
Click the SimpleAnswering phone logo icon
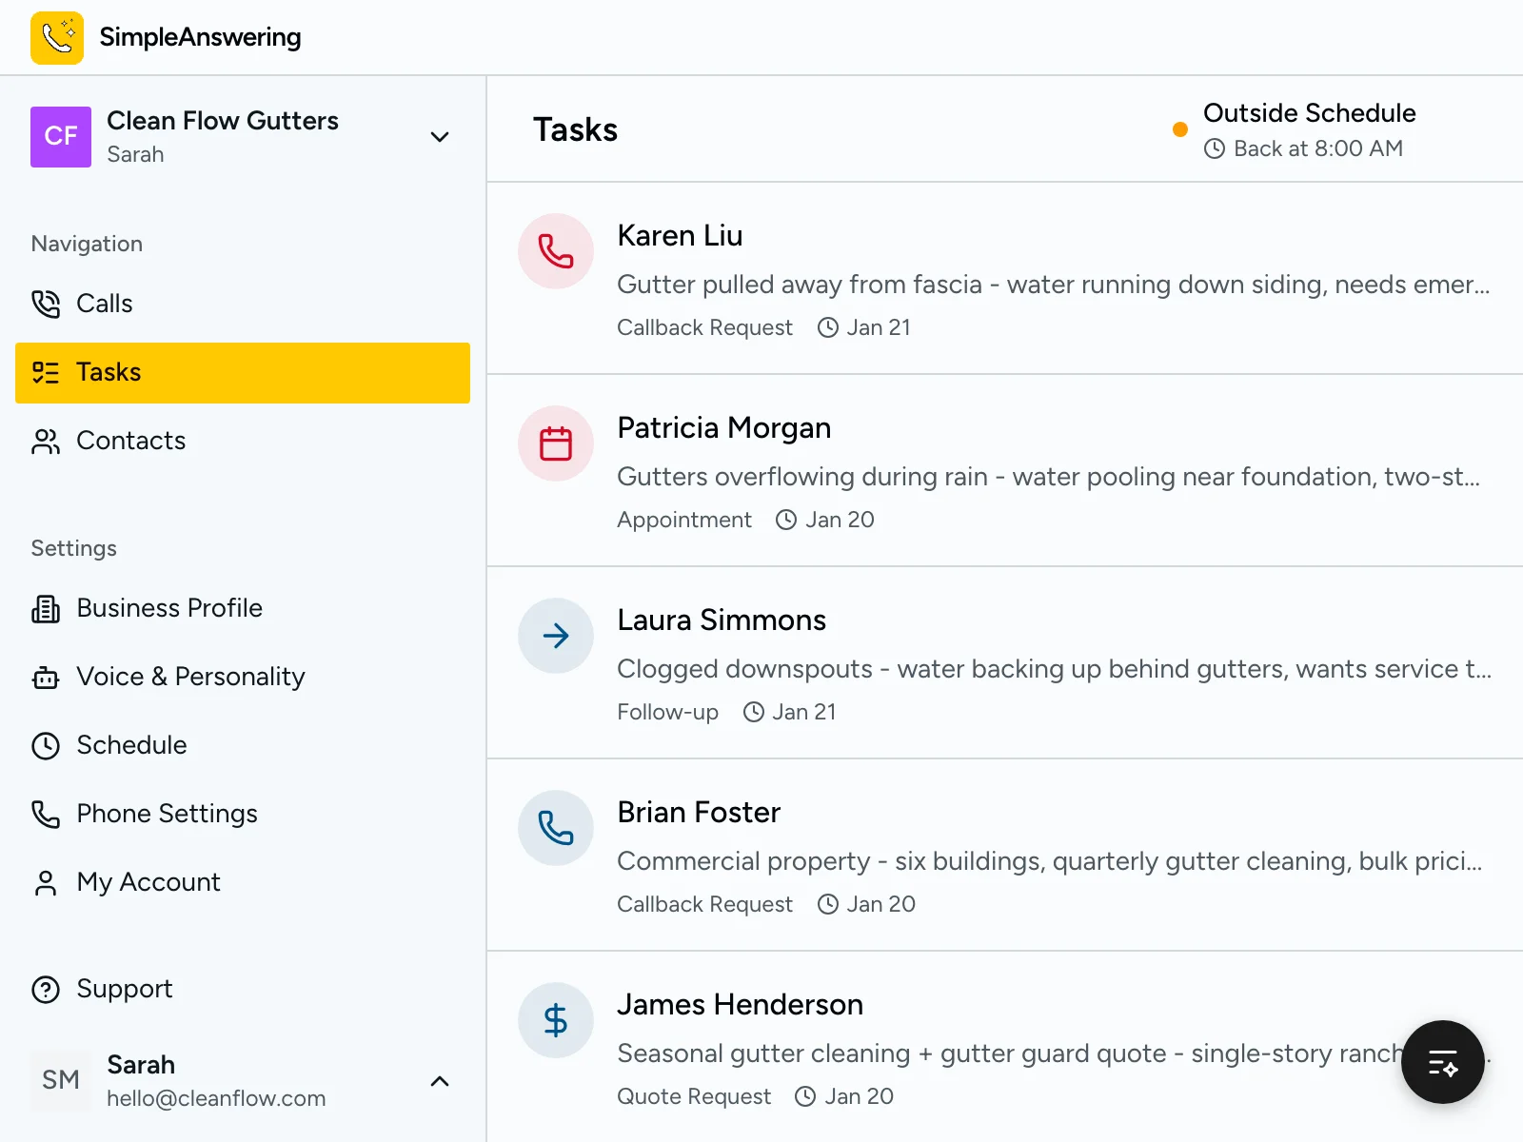(57, 38)
